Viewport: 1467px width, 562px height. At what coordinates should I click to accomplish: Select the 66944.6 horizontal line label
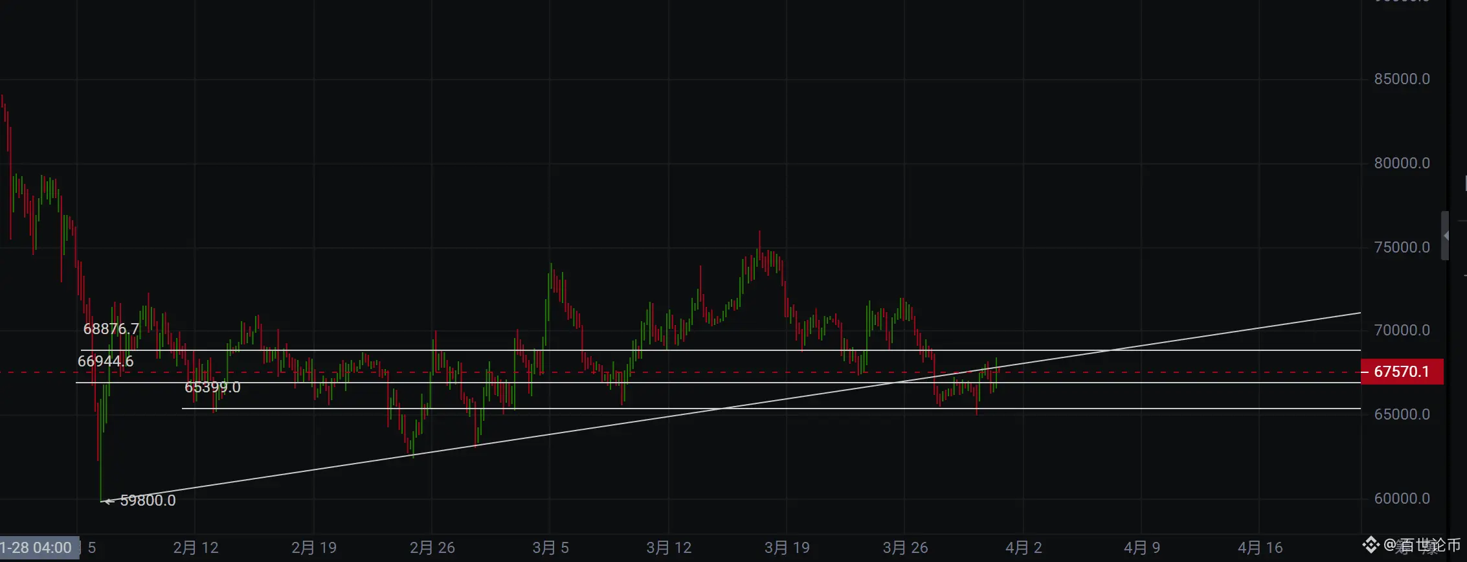(x=106, y=361)
